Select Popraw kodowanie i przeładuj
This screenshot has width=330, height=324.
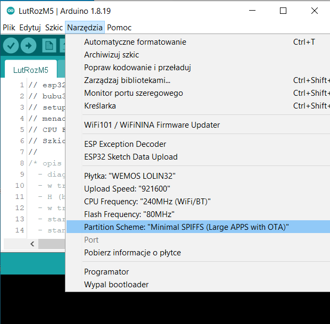[198, 68]
